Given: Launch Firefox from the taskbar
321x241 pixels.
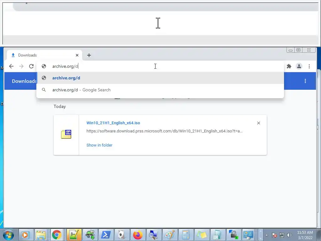Looking at the screenshot, I should click(x=138, y=235).
